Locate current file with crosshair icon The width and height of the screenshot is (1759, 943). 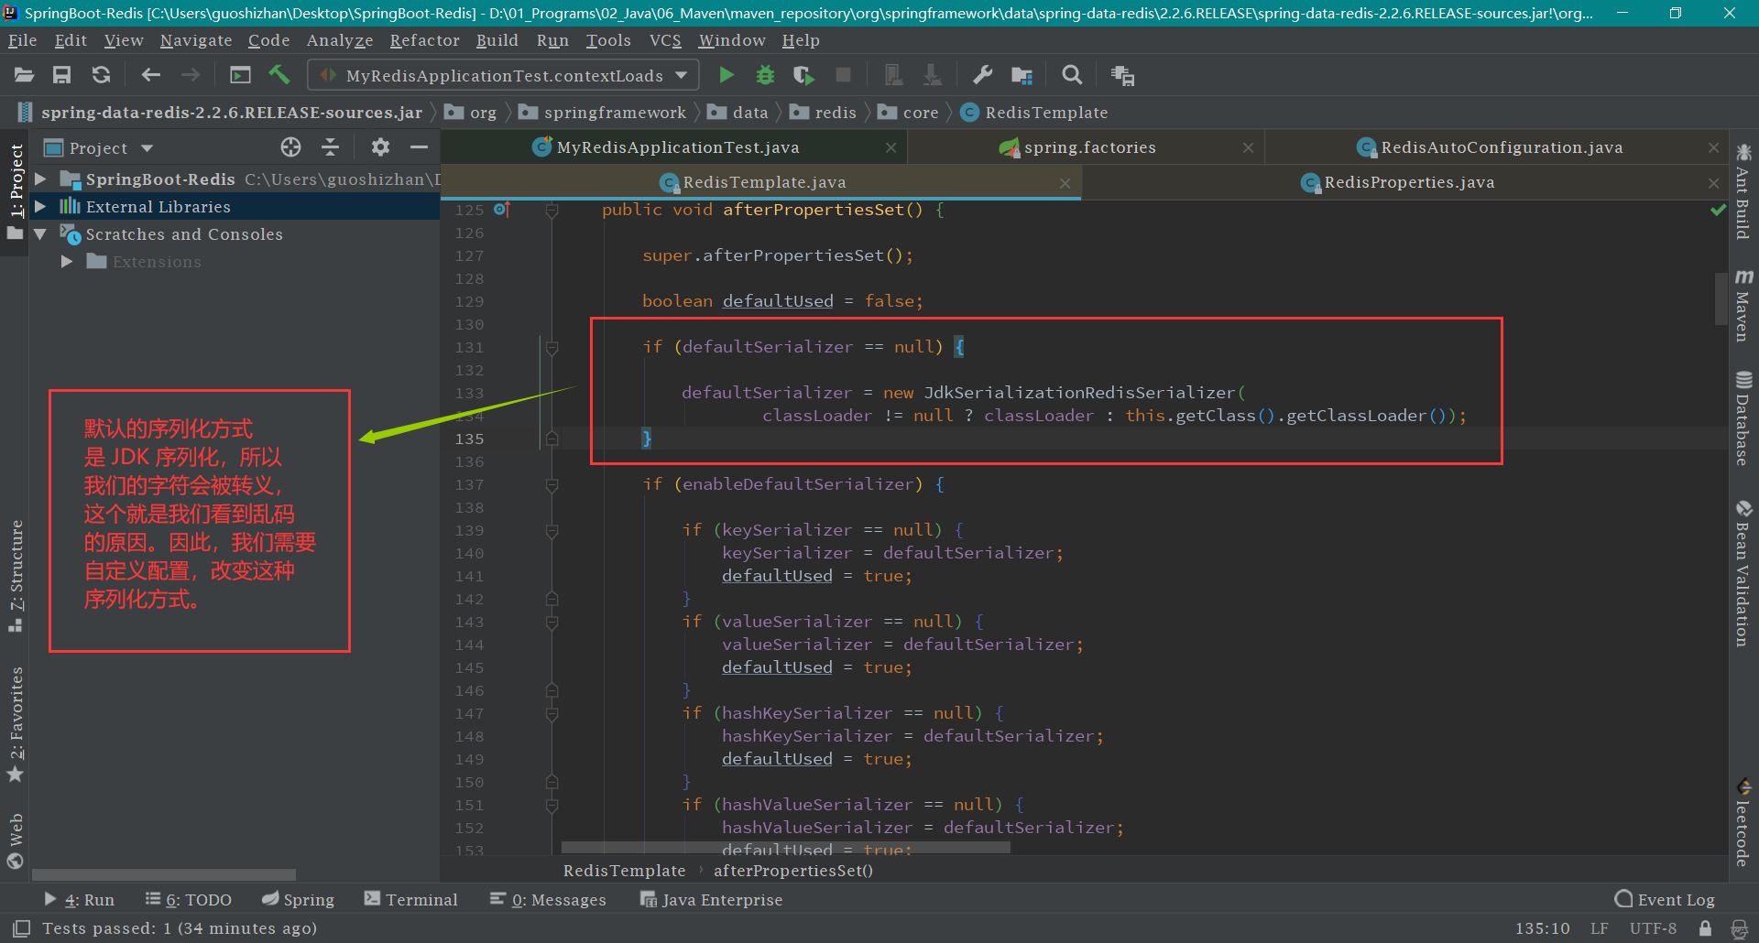pyautogui.click(x=290, y=147)
